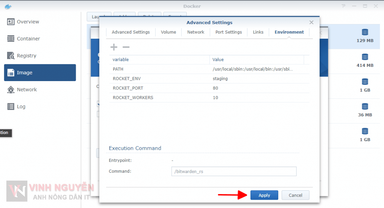Image resolution: width=384 pixels, height=208 pixels.
Task: Switch to the Volume tab
Action: tap(168, 32)
